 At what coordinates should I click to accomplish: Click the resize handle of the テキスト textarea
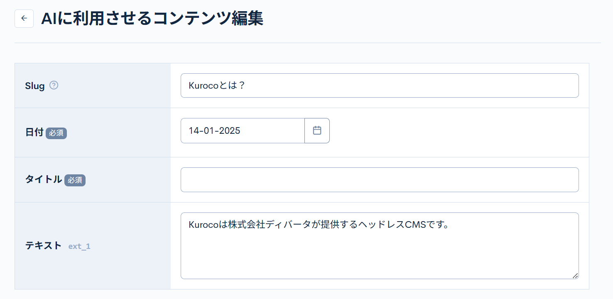tap(576, 275)
